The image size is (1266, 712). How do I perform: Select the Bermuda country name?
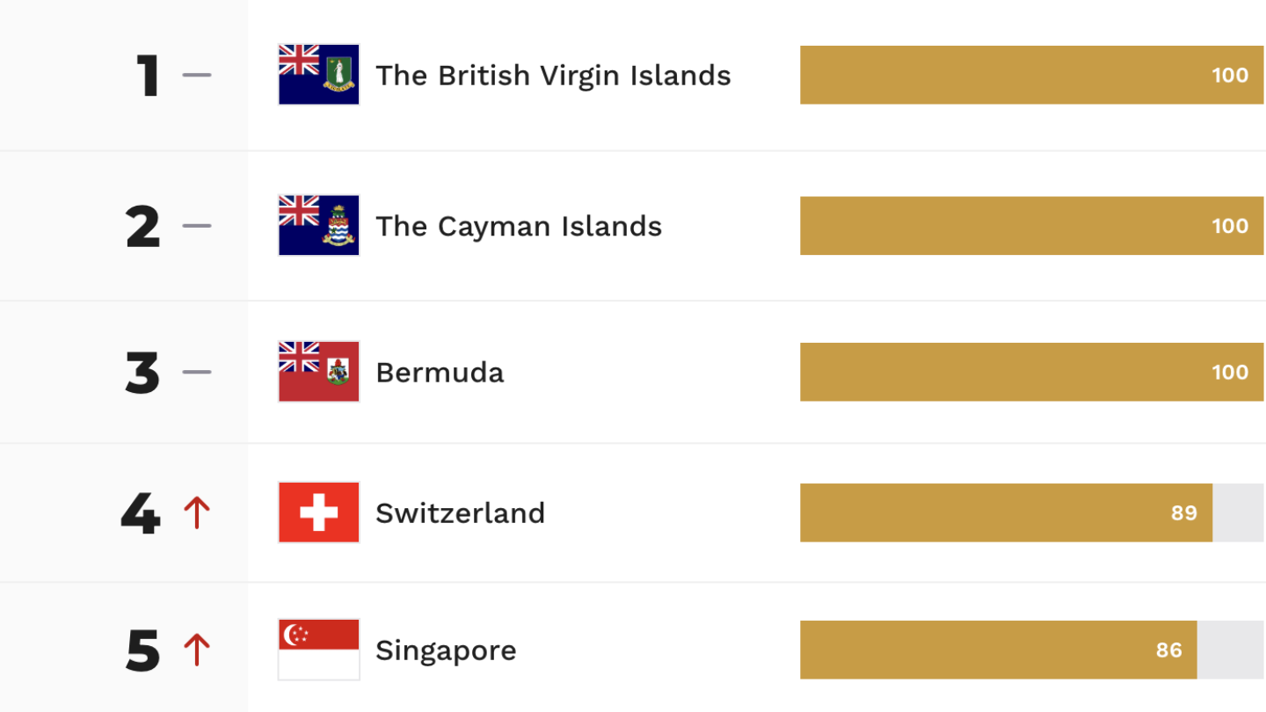coord(440,373)
